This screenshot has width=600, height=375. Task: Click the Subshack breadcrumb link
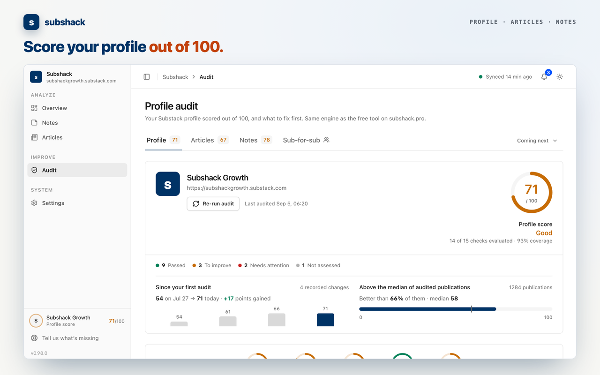click(x=175, y=77)
